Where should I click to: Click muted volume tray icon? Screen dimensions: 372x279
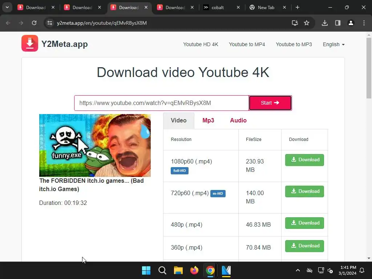330,270
